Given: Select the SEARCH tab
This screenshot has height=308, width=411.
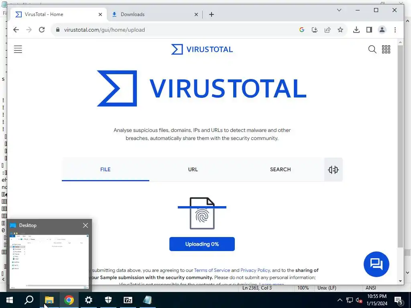Looking at the screenshot, I should point(281,170).
